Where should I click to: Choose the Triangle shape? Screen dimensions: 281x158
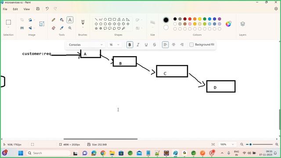click(123, 19)
